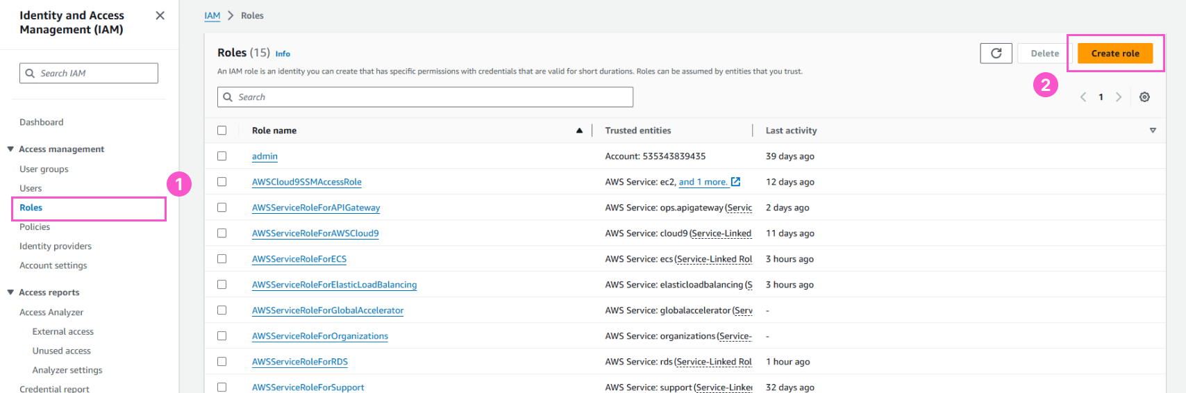This screenshot has width=1186, height=393.
Task: Open the admin role link
Action: (x=265, y=156)
